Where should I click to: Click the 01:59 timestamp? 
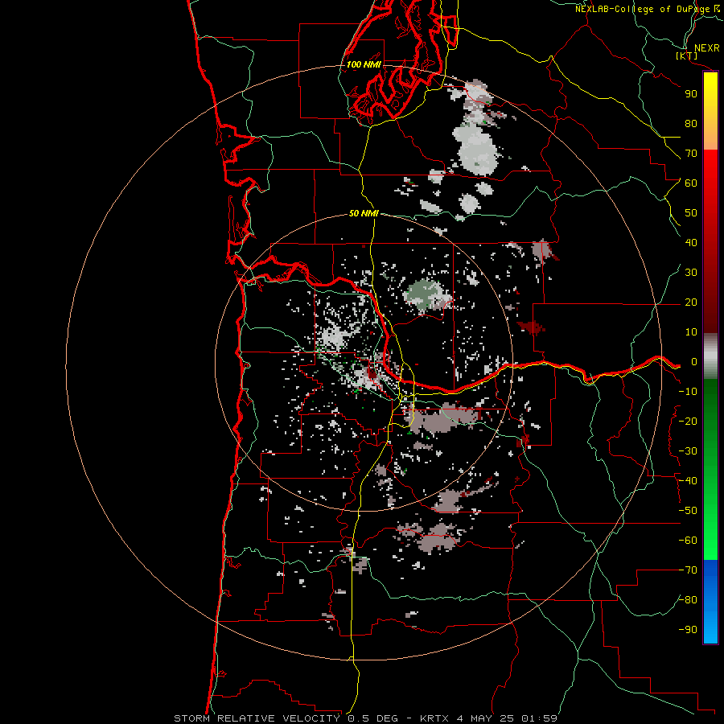tap(539, 718)
